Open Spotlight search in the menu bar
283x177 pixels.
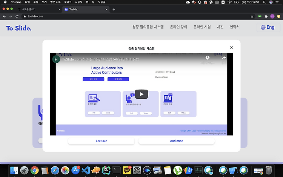click(265, 2)
